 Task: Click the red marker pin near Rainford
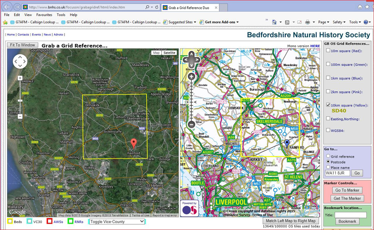133,143
